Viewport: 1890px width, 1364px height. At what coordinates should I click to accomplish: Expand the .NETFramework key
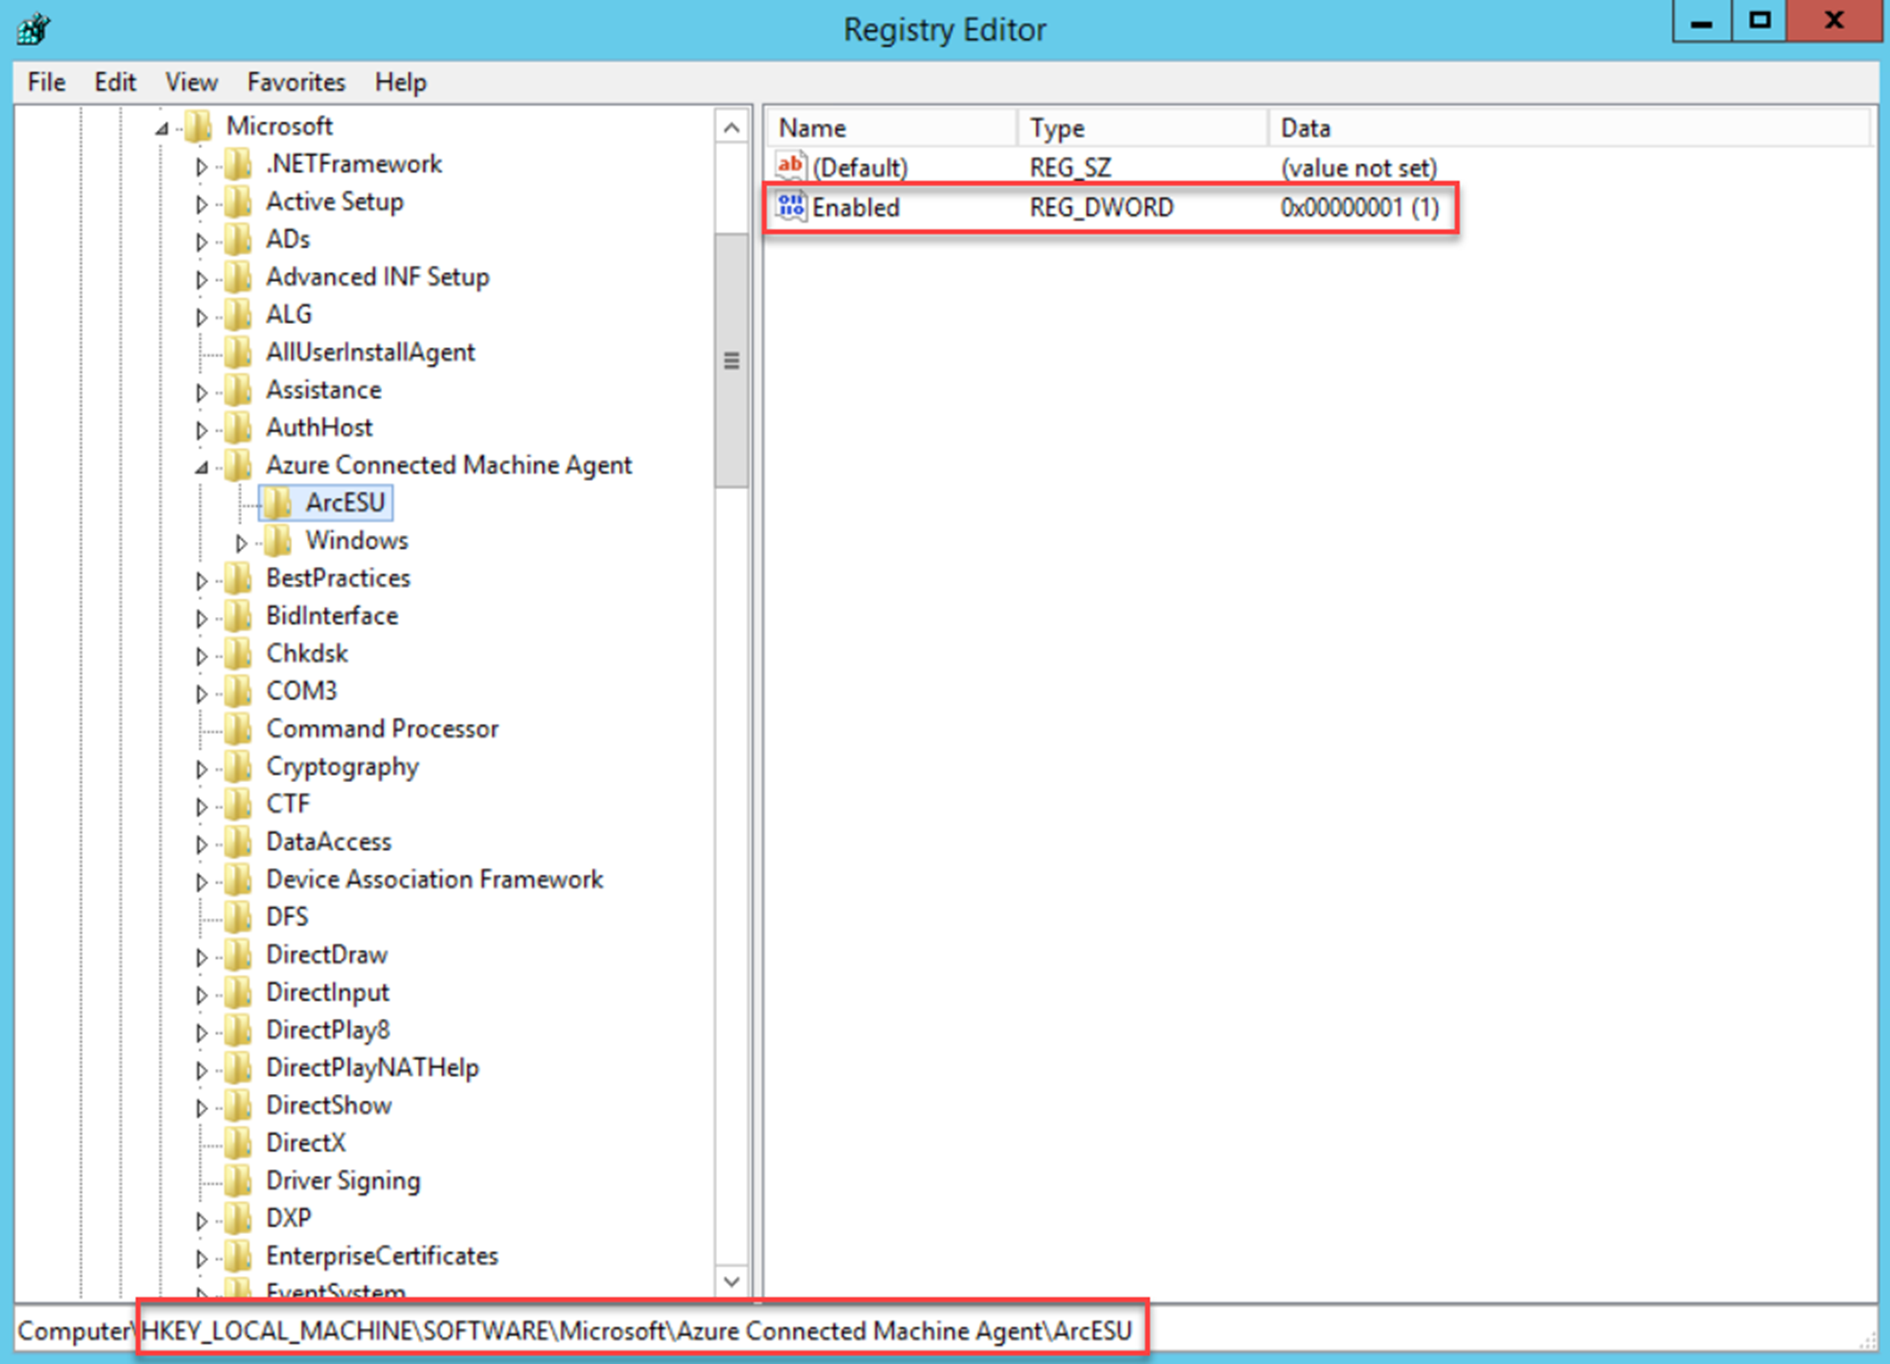(202, 166)
